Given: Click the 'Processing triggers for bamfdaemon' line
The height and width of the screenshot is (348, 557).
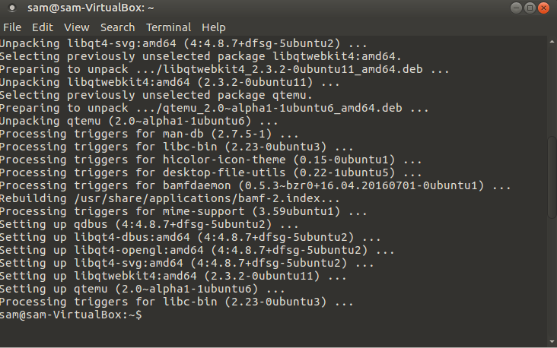Looking at the screenshot, I should point(255,185).
